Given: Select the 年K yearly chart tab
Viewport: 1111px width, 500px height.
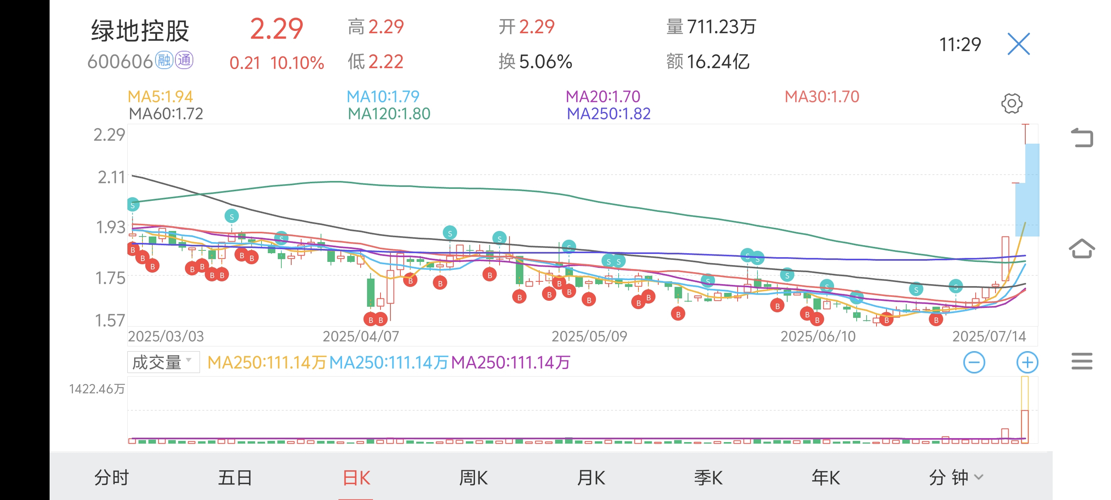Looking at the screenshot, I should (825, 477).
